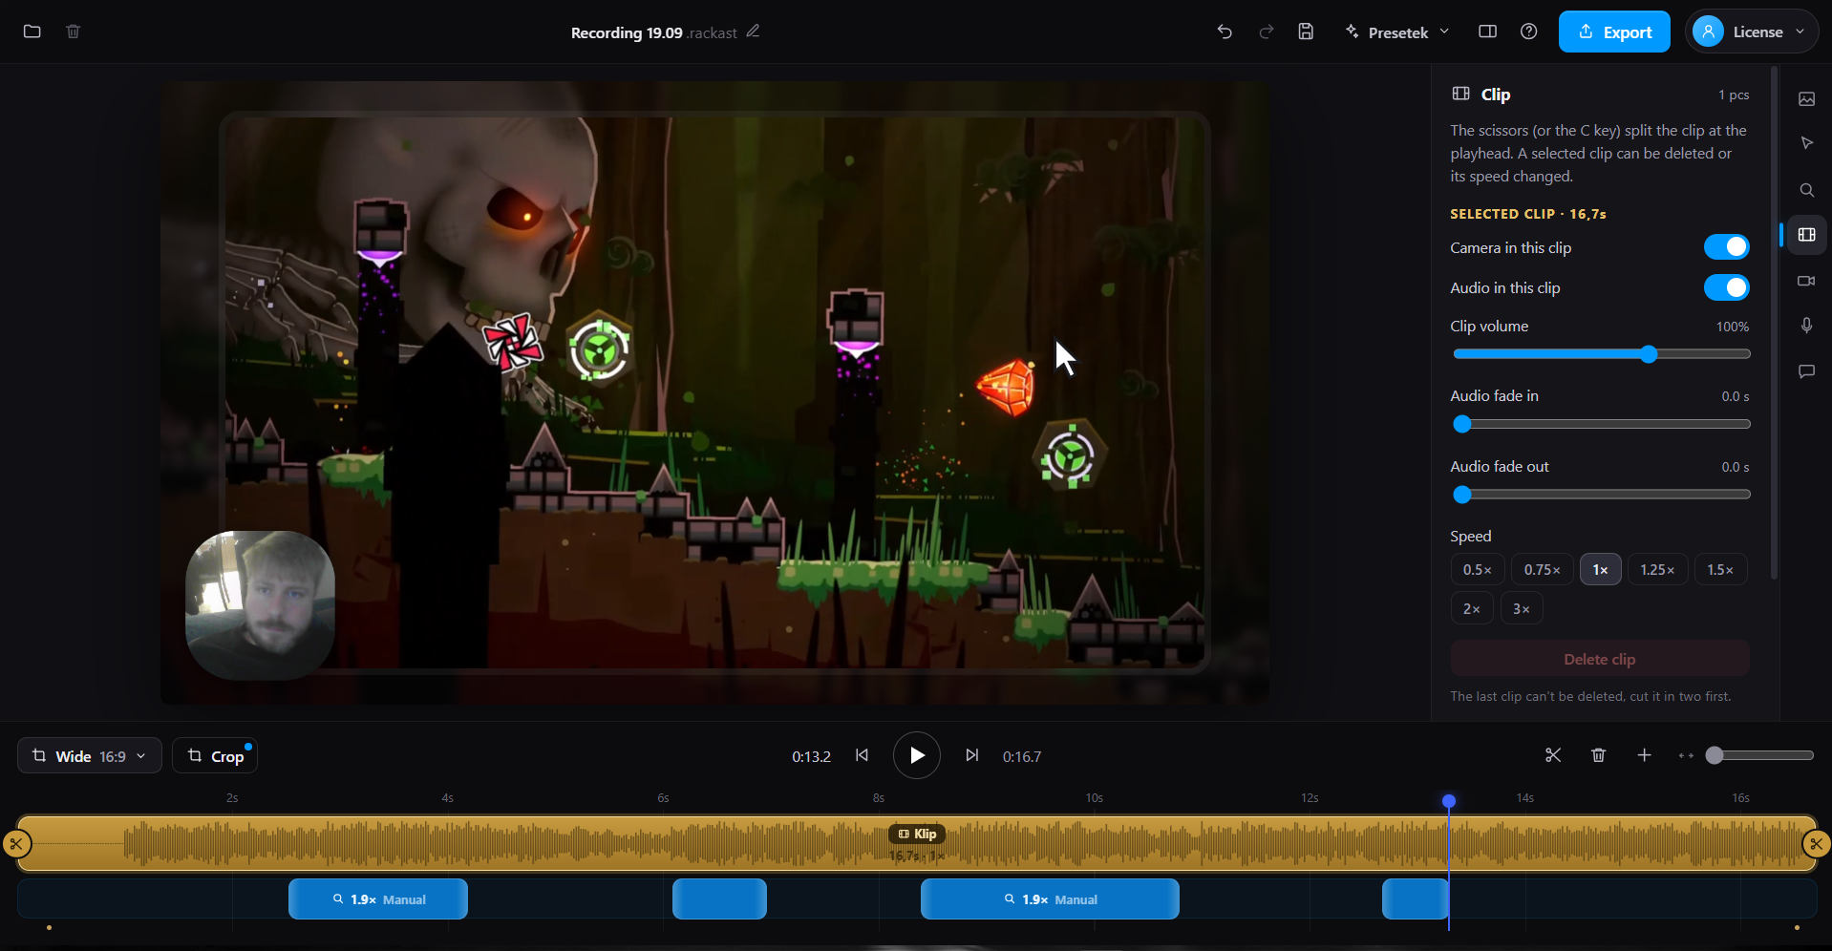Image resolution: width=1832 pixels, height=951 pixels.
Task: Open the captions panel tab in the sidebar
Action: click(x=1806, y=371)
